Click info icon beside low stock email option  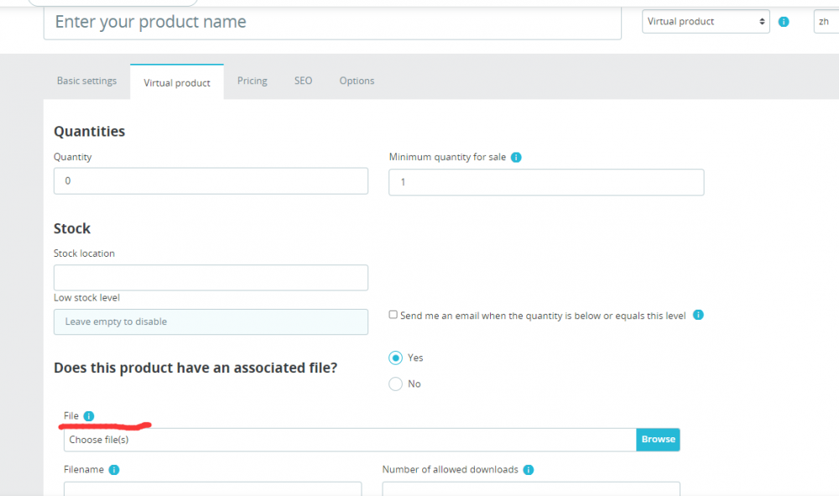pyautogui.click(x=698, y=316)
